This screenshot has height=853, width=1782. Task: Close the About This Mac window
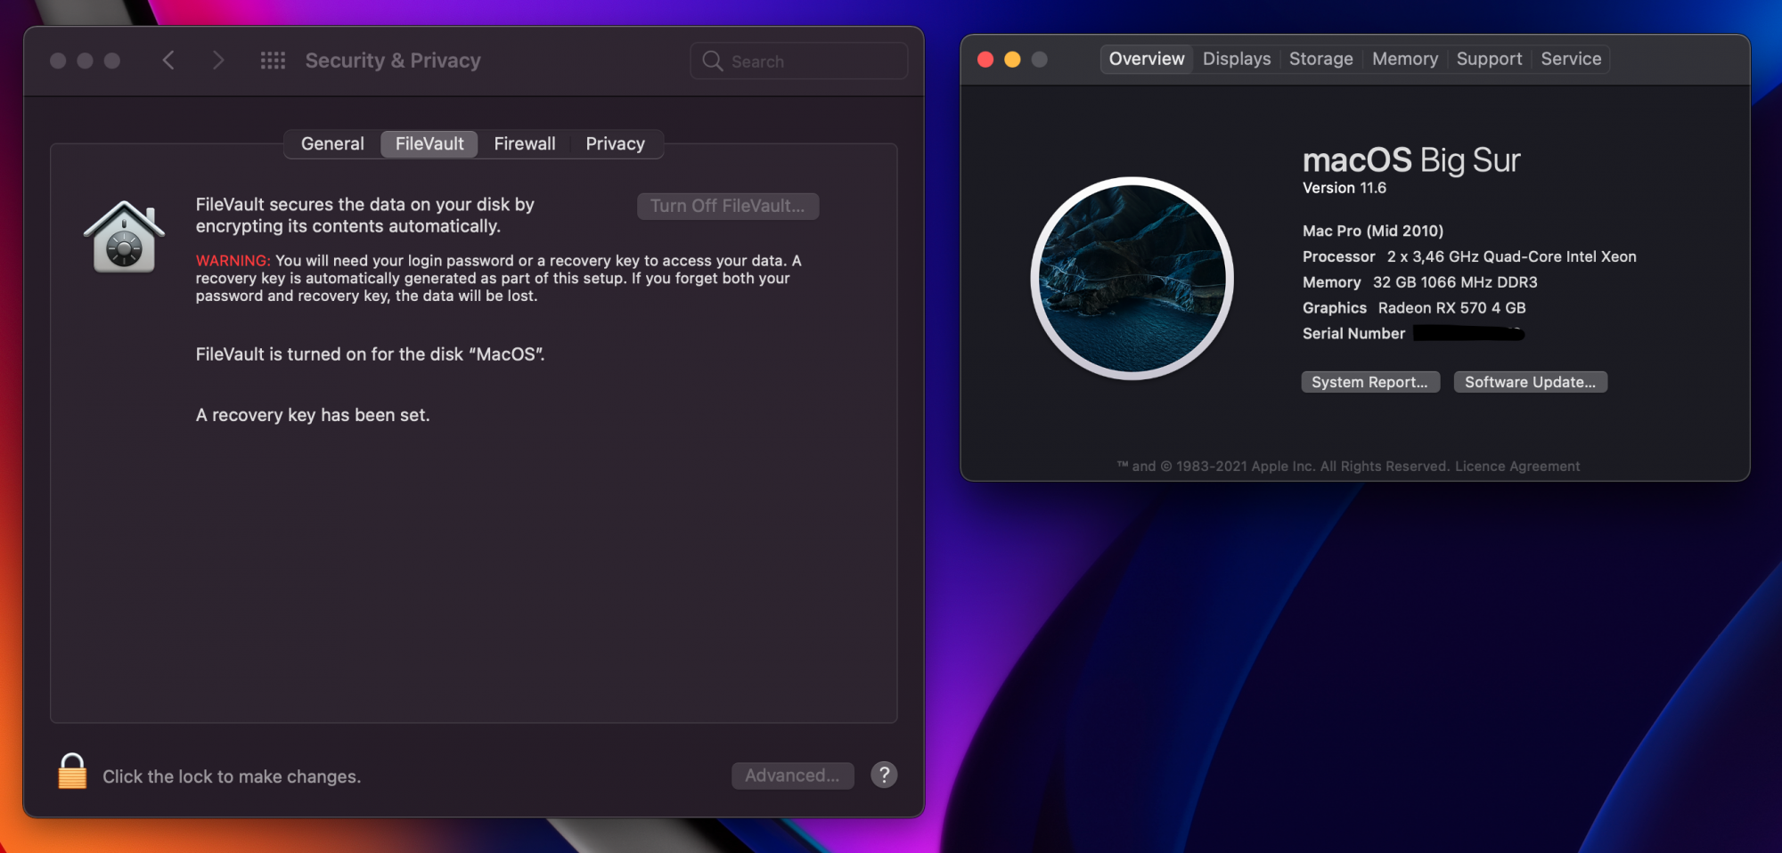(x=985, y=59)
